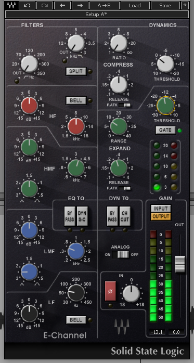Click the compressor RELEASE knob
Viewport: 194px width, 363px height.
coord(119,85)
